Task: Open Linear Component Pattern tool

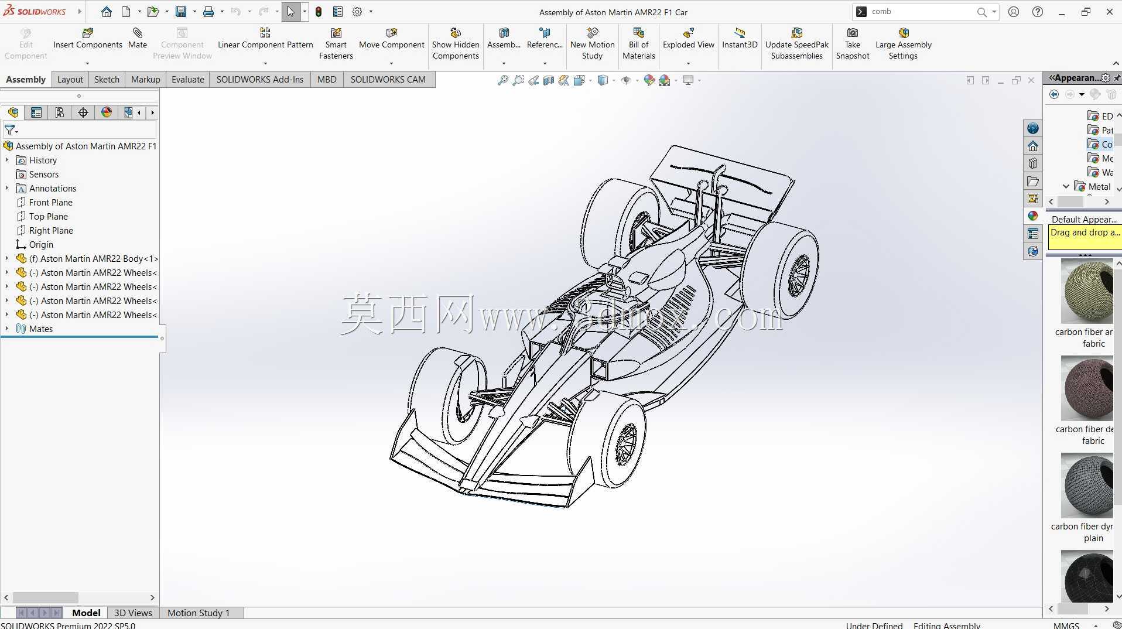Action: point(265,39)
